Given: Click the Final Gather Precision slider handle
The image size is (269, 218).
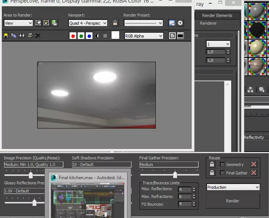Looking at the screenshot, I should (175, 175).
